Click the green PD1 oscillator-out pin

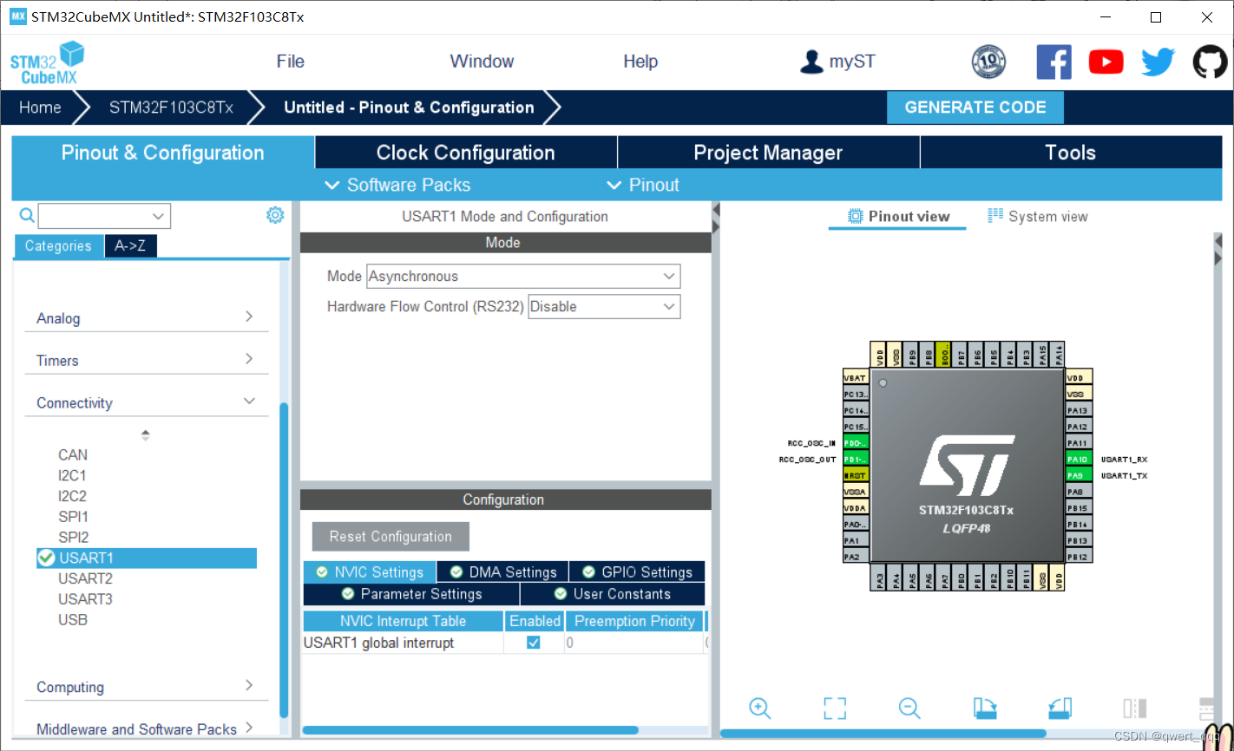tap(856, 460)
